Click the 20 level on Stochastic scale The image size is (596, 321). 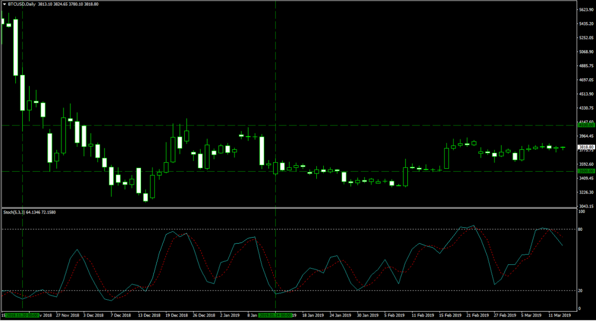(581, 291)
